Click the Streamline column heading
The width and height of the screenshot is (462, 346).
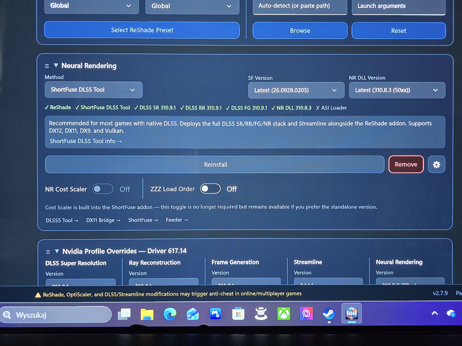308,262
